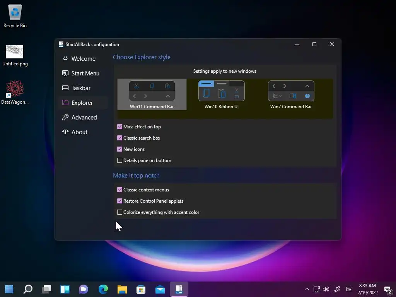Click the Advanced wrench sidebar icon
This screenshot has height=297, width=396.
[x=65, y=117]
